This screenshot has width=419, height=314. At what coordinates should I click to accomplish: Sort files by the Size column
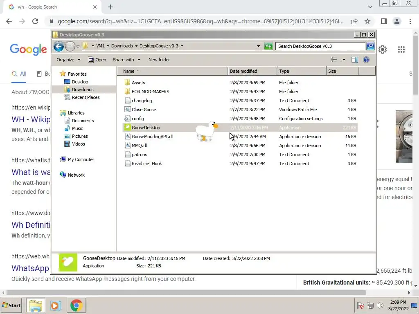pyautogui.click(x=342, y=71)
